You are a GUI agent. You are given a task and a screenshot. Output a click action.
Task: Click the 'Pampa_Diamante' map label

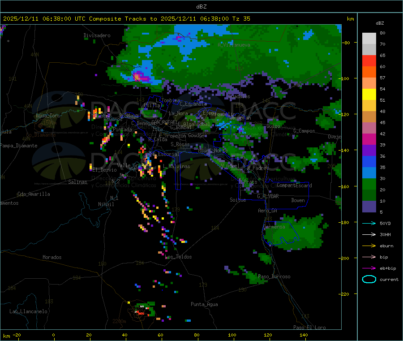19,146
